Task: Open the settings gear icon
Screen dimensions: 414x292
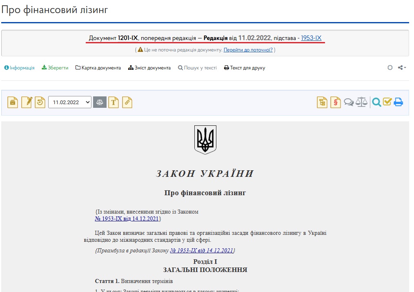Action: pos(390,67)
